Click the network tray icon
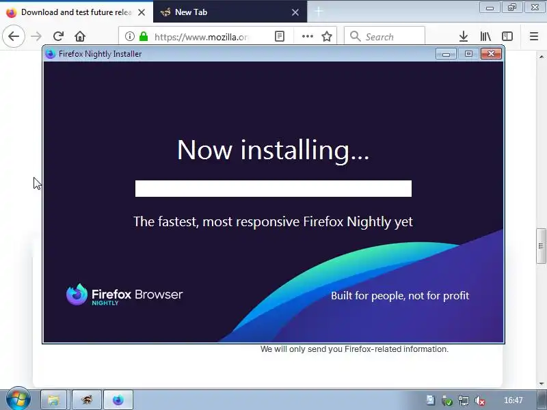This screenshot has height=410, width=547. (464, 400)
